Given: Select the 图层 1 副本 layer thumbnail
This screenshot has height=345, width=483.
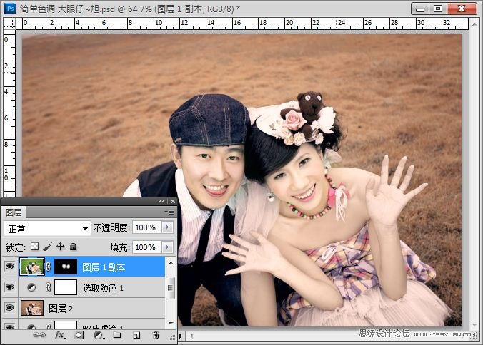Looking at the screenshot, I should click(32, 267).
